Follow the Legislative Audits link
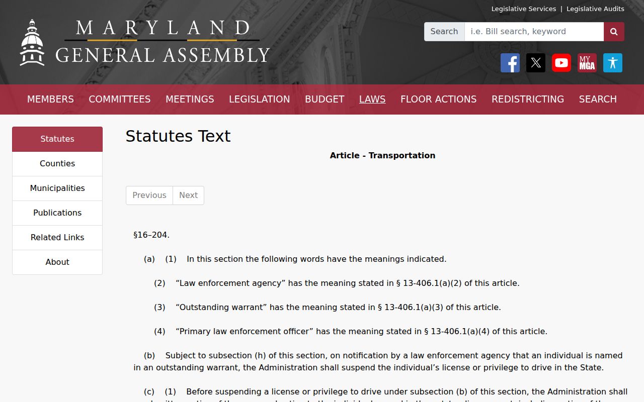644x402 pixels. (595, 9)
